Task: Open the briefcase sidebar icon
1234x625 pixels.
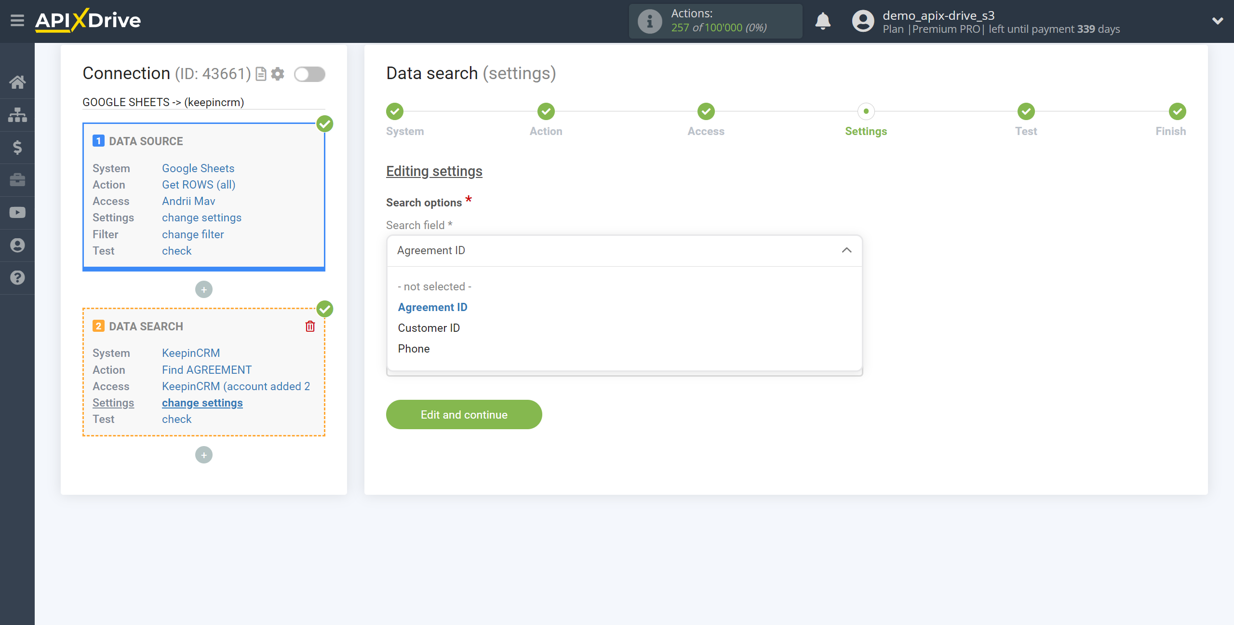Action: coord(17,180)
